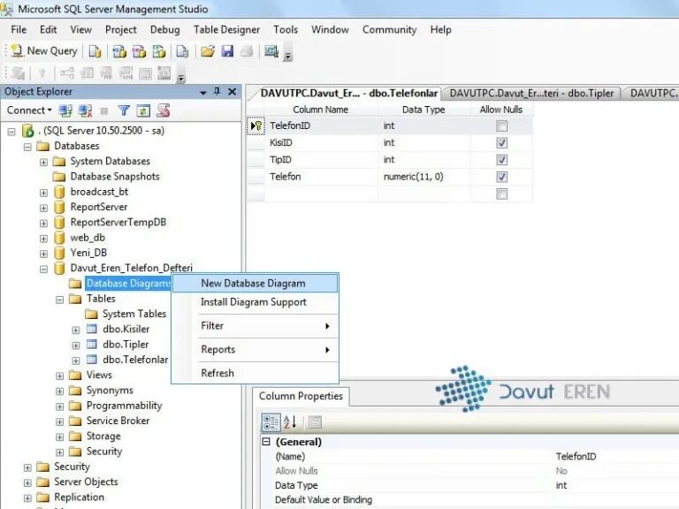Click the New Query toolbar button
This screenshot has width=679, height=509.
[x=43, y=51]
